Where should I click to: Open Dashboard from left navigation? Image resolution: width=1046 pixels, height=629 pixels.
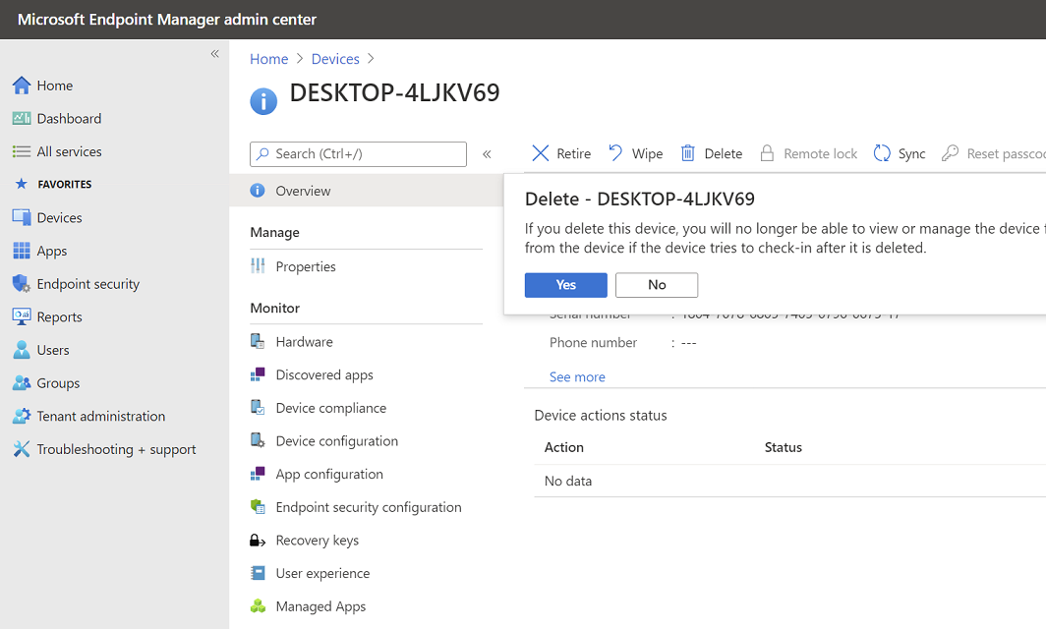[x=69, y=119]
